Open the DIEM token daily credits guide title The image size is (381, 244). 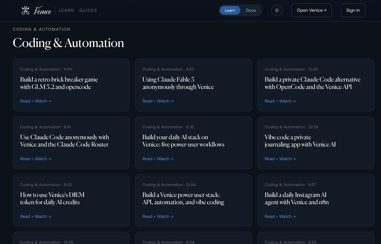coord(52,198)
